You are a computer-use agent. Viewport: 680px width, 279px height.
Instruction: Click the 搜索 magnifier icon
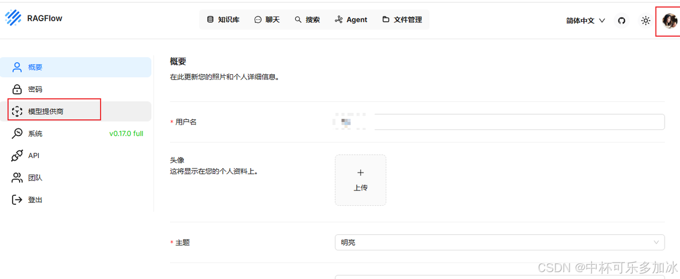click(298, 20)
